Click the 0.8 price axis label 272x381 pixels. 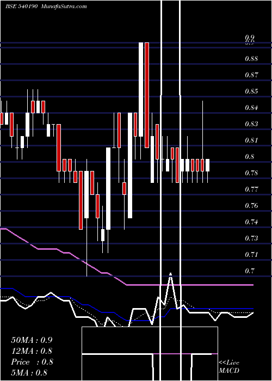(x=250, y=157)
